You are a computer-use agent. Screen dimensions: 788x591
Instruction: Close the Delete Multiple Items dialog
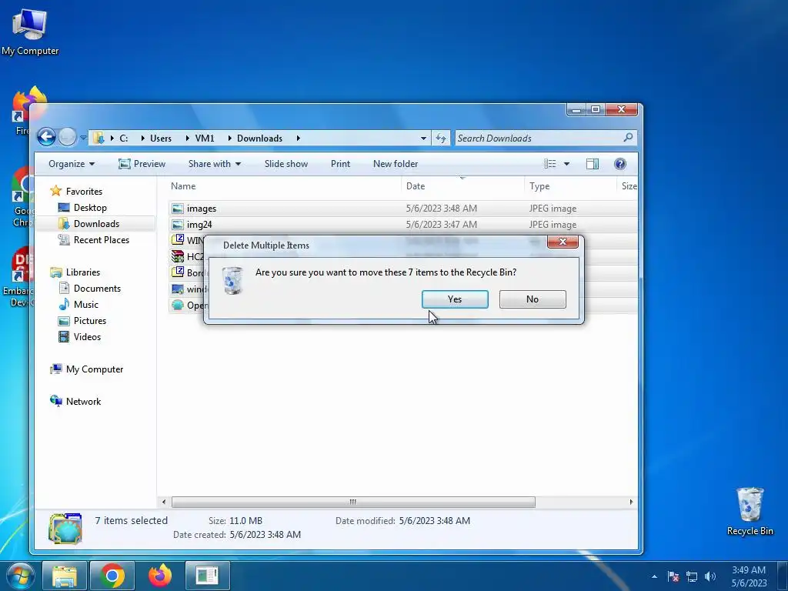[x=563, y=242]
